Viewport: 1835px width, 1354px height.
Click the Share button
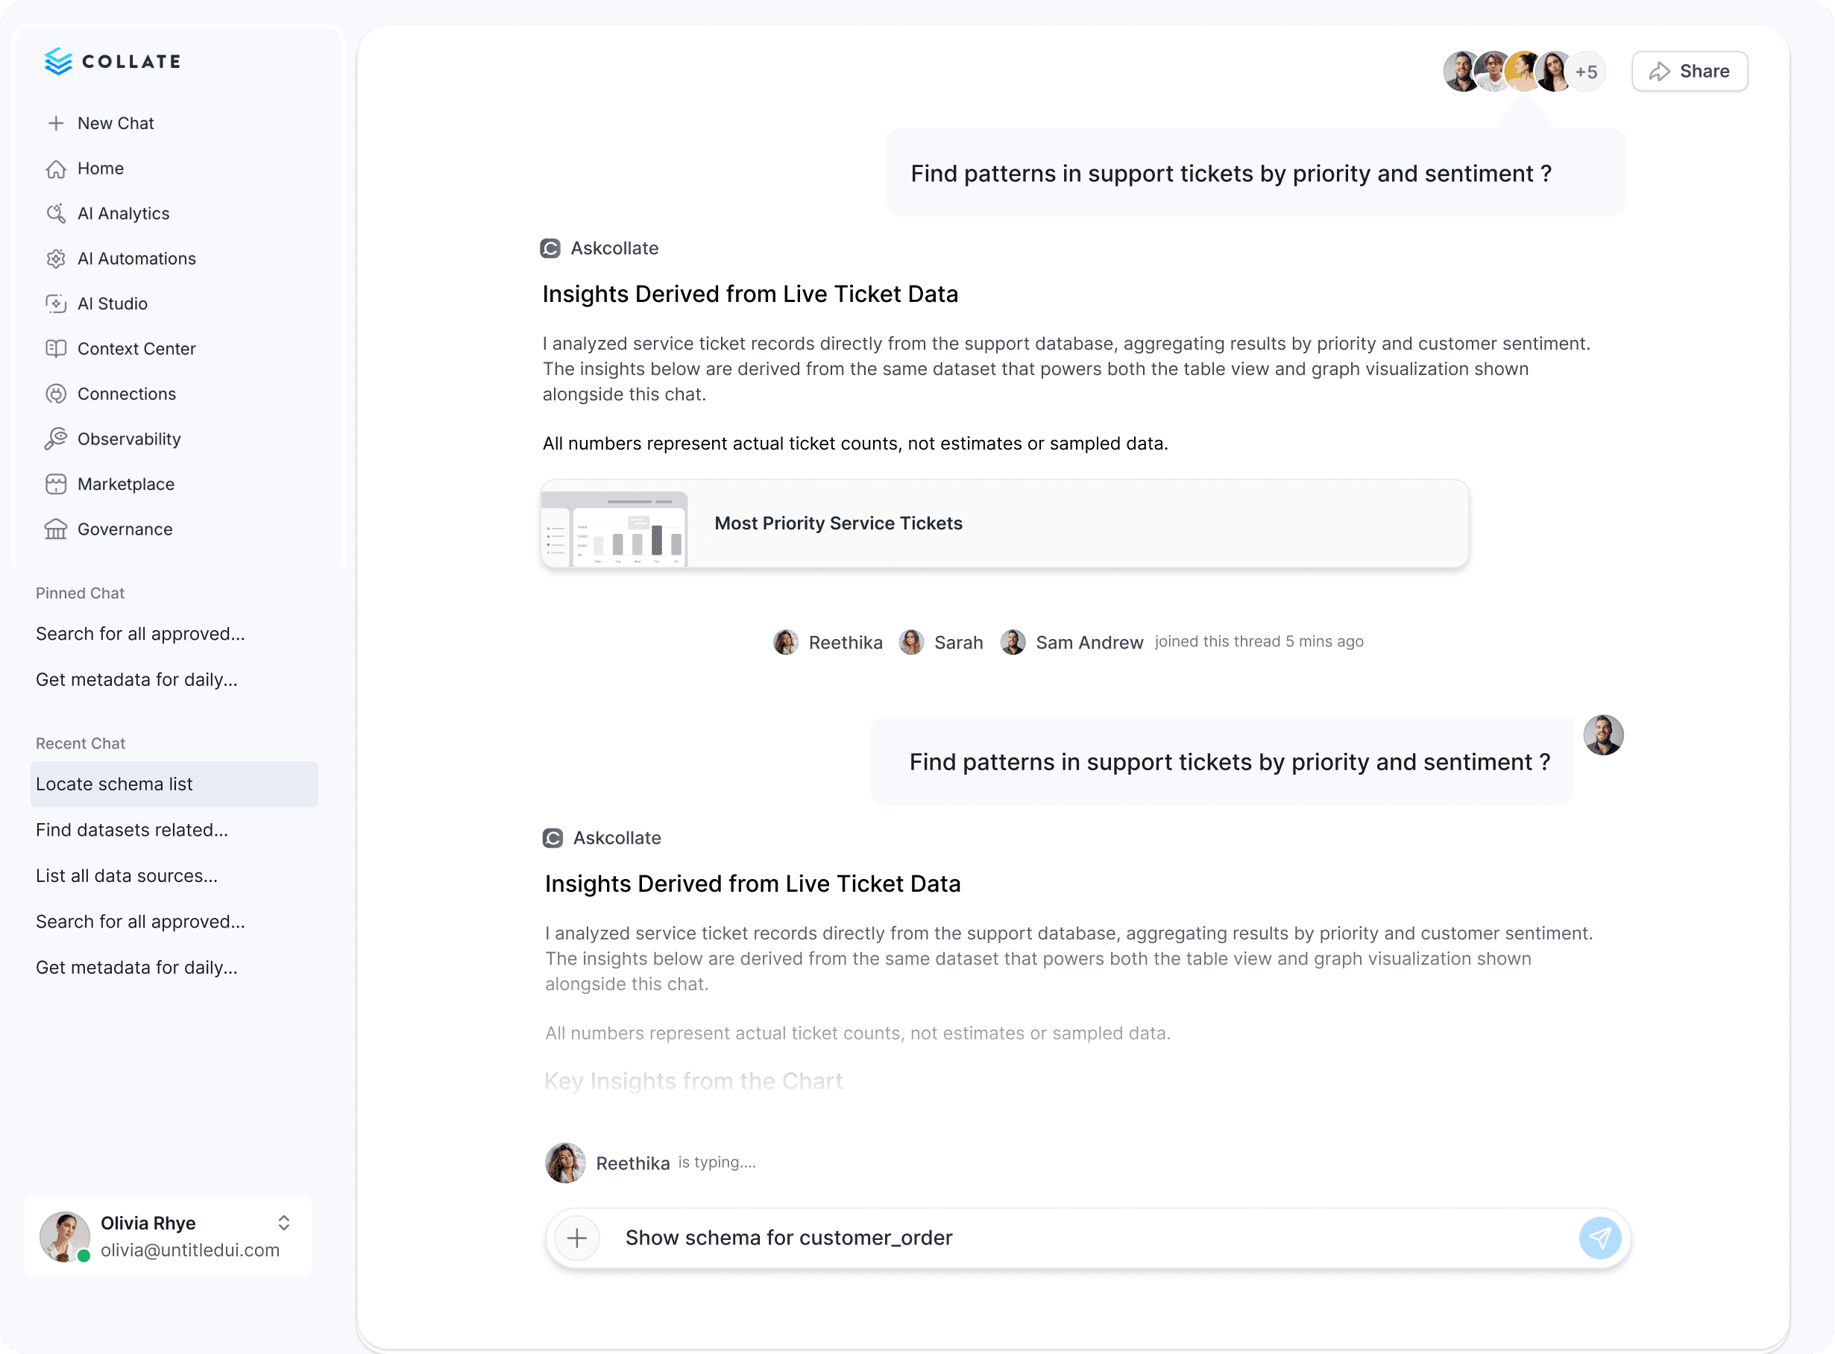click(x=1690, y=72)
